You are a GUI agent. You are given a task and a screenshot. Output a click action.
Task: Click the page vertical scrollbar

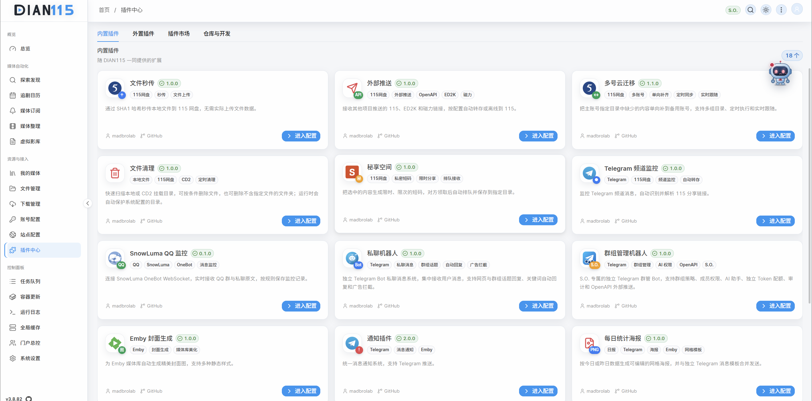point(810,186)
